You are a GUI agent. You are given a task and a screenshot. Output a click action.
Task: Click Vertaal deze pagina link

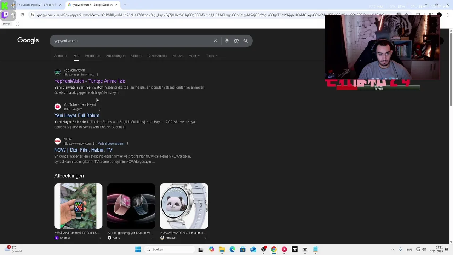(111, 143)
